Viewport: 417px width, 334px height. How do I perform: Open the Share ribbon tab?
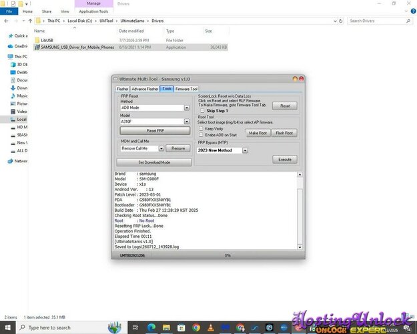pos(47,11)
